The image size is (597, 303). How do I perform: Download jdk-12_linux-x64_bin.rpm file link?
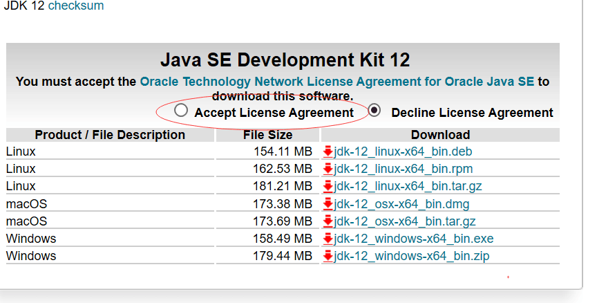click(403, 169)
